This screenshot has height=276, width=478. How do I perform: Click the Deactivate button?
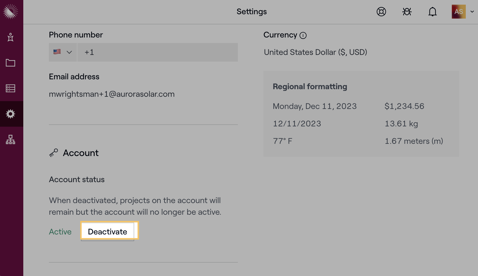(107, 232)
